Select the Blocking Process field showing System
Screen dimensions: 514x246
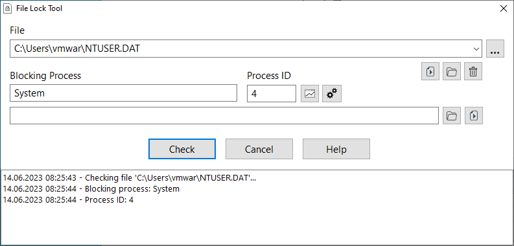click(123, 93)
